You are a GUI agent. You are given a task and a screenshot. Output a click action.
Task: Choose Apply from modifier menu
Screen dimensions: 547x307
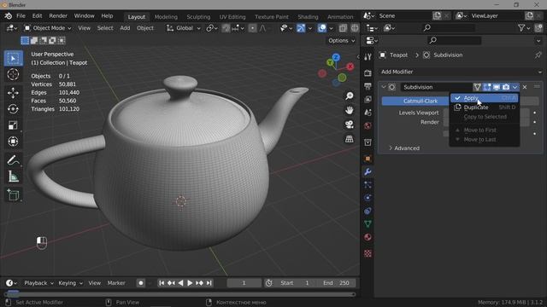pos(485,98)
